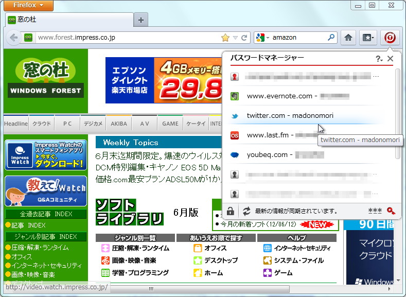Click the asterisks show-password toggle
The height and width of the screenshot is (297, 406).
pos(375,211)
